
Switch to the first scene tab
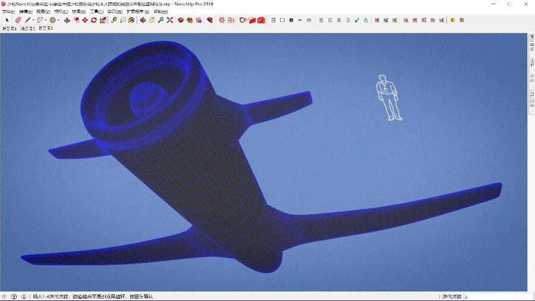9,29
